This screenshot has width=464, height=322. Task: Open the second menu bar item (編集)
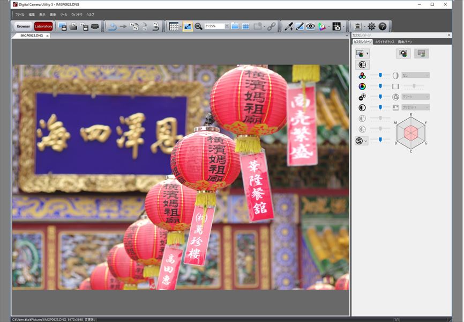pyautogui.click(x=32, y=14)
